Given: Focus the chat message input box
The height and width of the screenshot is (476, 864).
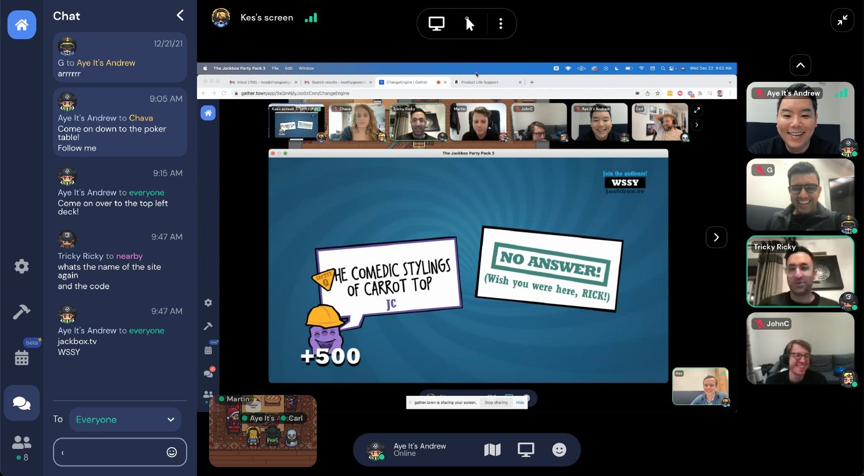Looking at the screenshot, I should coord(120,452).
